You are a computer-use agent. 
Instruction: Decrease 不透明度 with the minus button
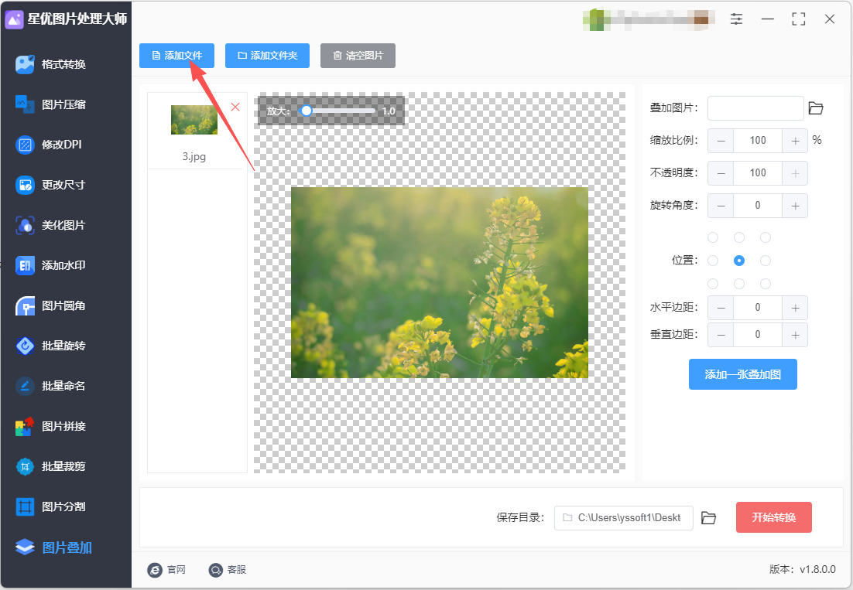721,173
